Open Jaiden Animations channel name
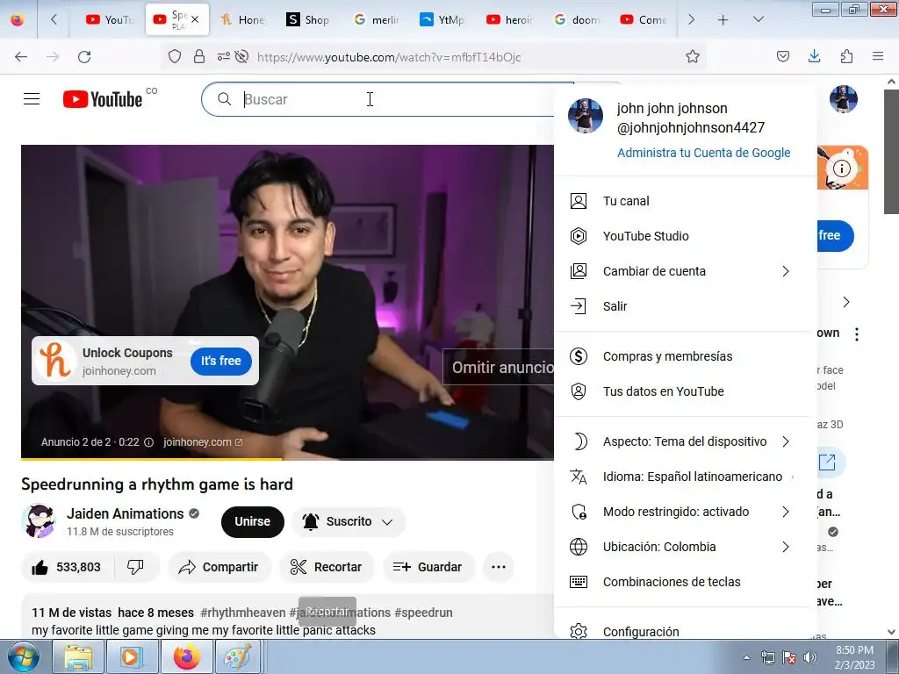Image resolution: width=899 pixels, height=674 pixels. [x=125, y=513]
